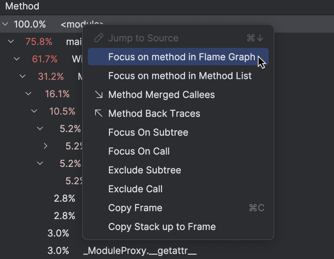This screenshot has width=334, height=259.
Task: Click the back-trace arrow icon beside Method Back Traces
Action: 98,113
